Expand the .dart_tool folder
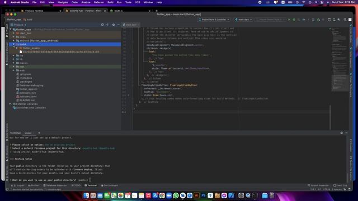 (13, 33)
